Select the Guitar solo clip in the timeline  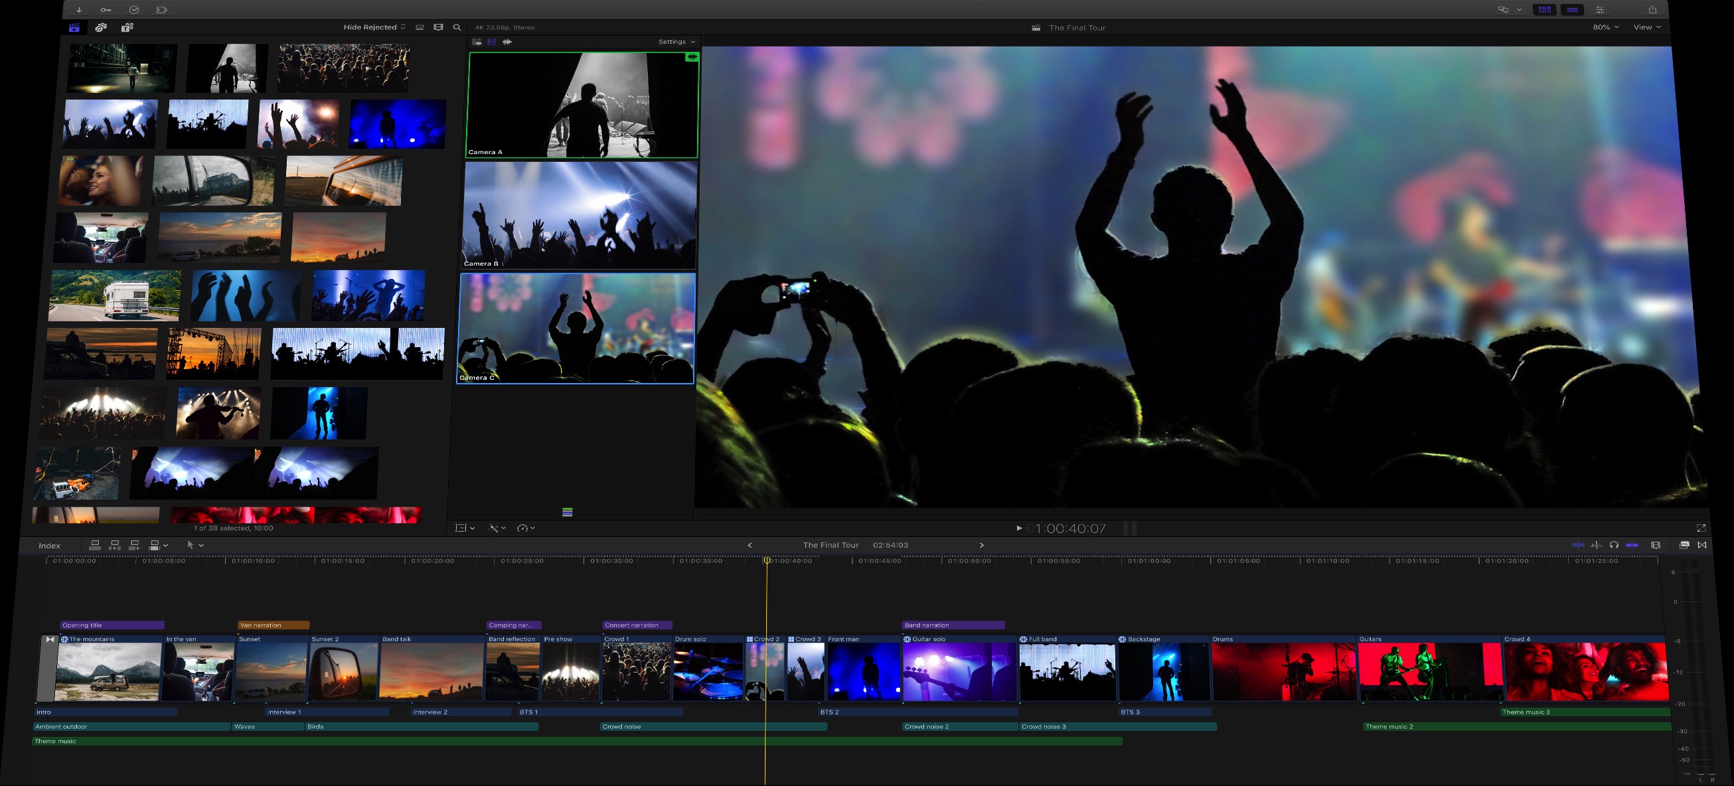click(x=959, y=671)
